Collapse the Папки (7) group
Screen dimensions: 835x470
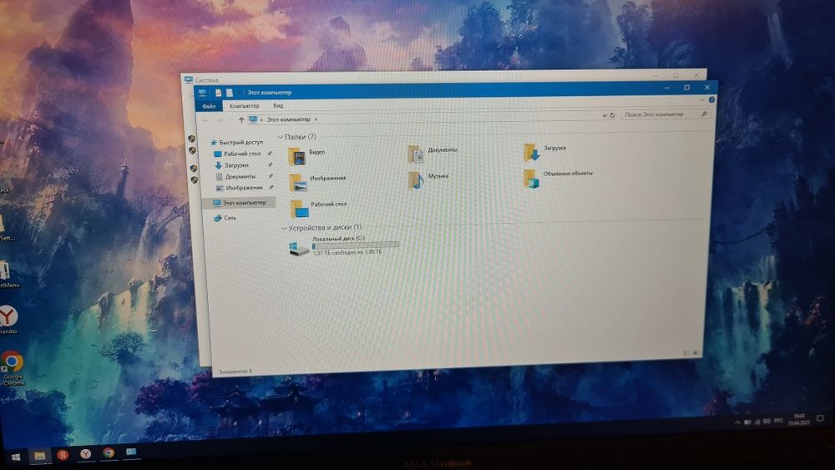[x=280, y=138]
